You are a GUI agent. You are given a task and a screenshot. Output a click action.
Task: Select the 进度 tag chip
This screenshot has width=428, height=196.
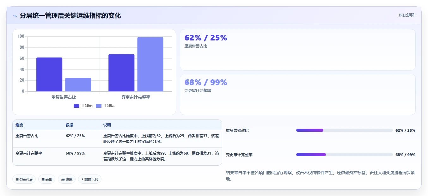[67, 179]
